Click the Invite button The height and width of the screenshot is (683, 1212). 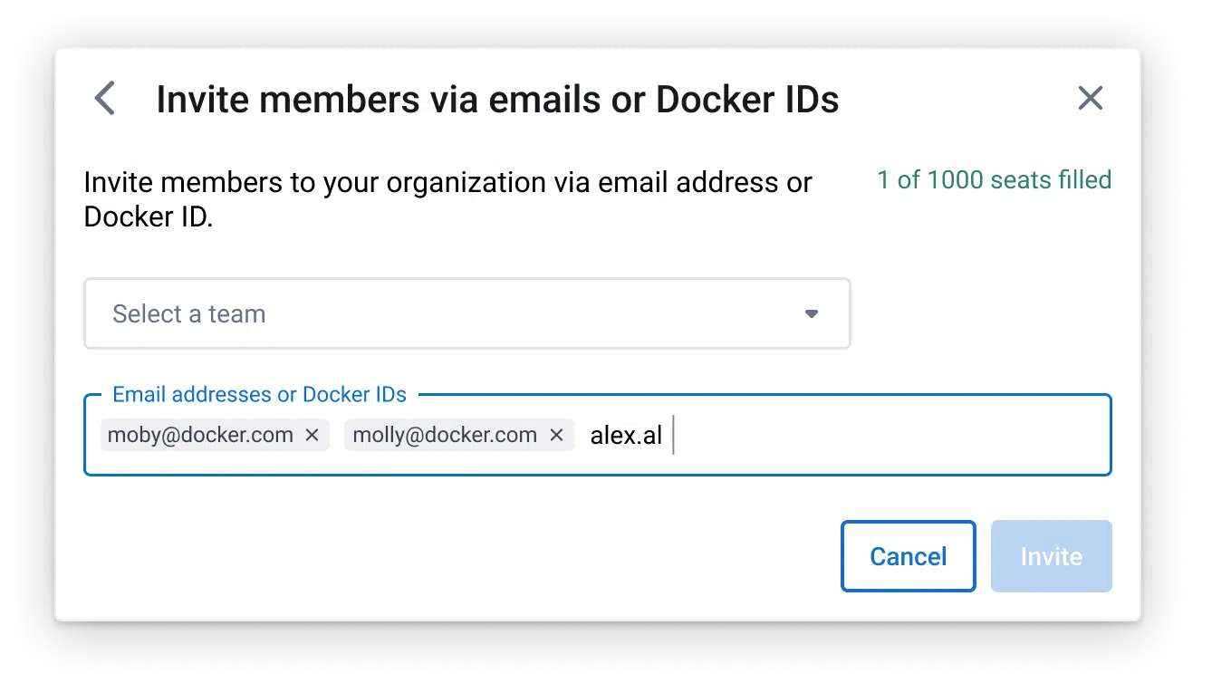(x=1051, y=556)
